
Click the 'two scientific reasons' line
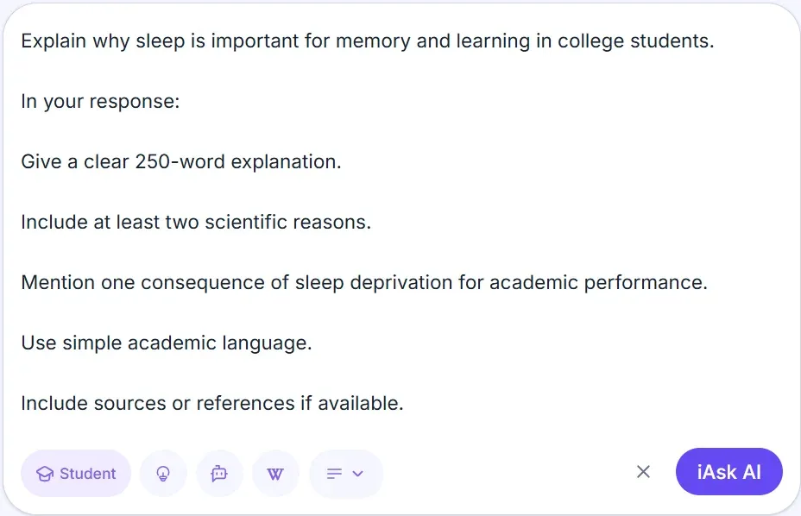click(259, 222)
